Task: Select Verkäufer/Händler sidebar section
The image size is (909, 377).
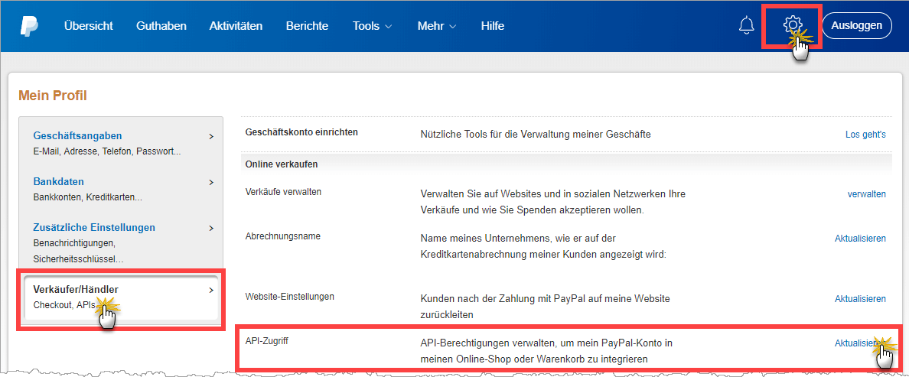Action: 121,297
